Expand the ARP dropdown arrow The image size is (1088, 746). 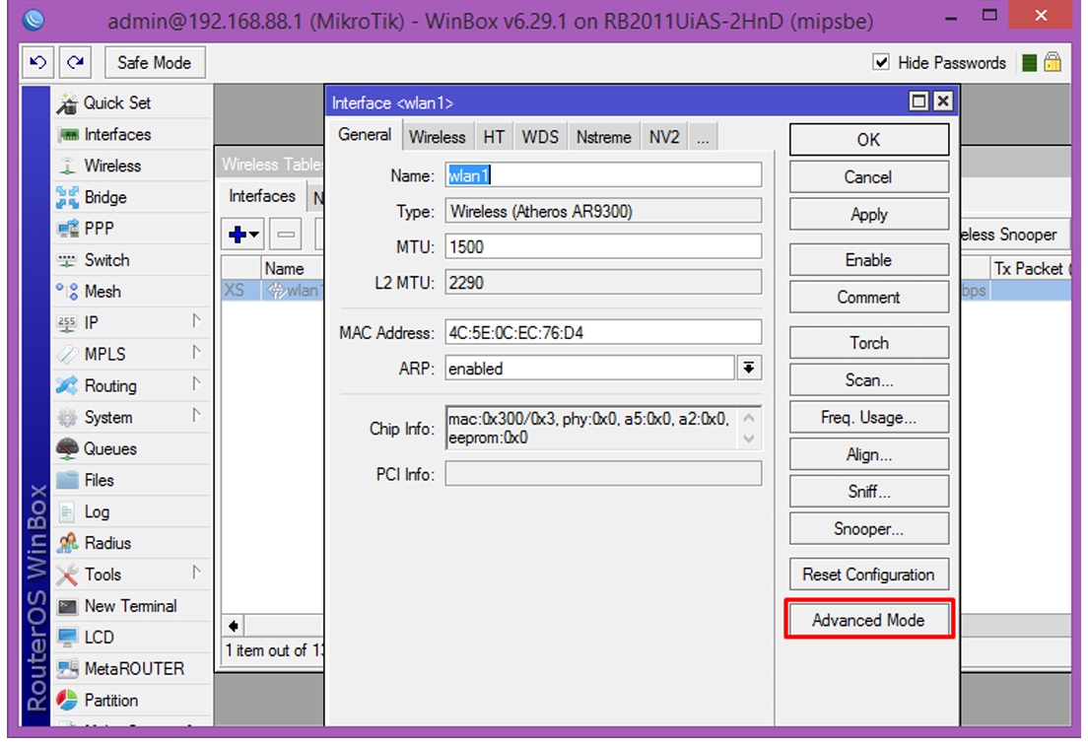click(749, 368)
